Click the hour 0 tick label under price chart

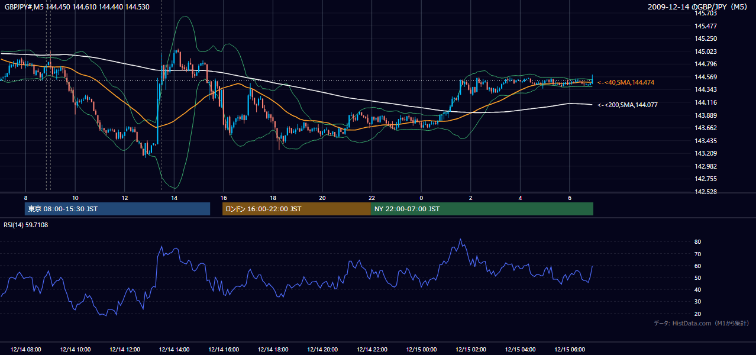pos(421,197)
